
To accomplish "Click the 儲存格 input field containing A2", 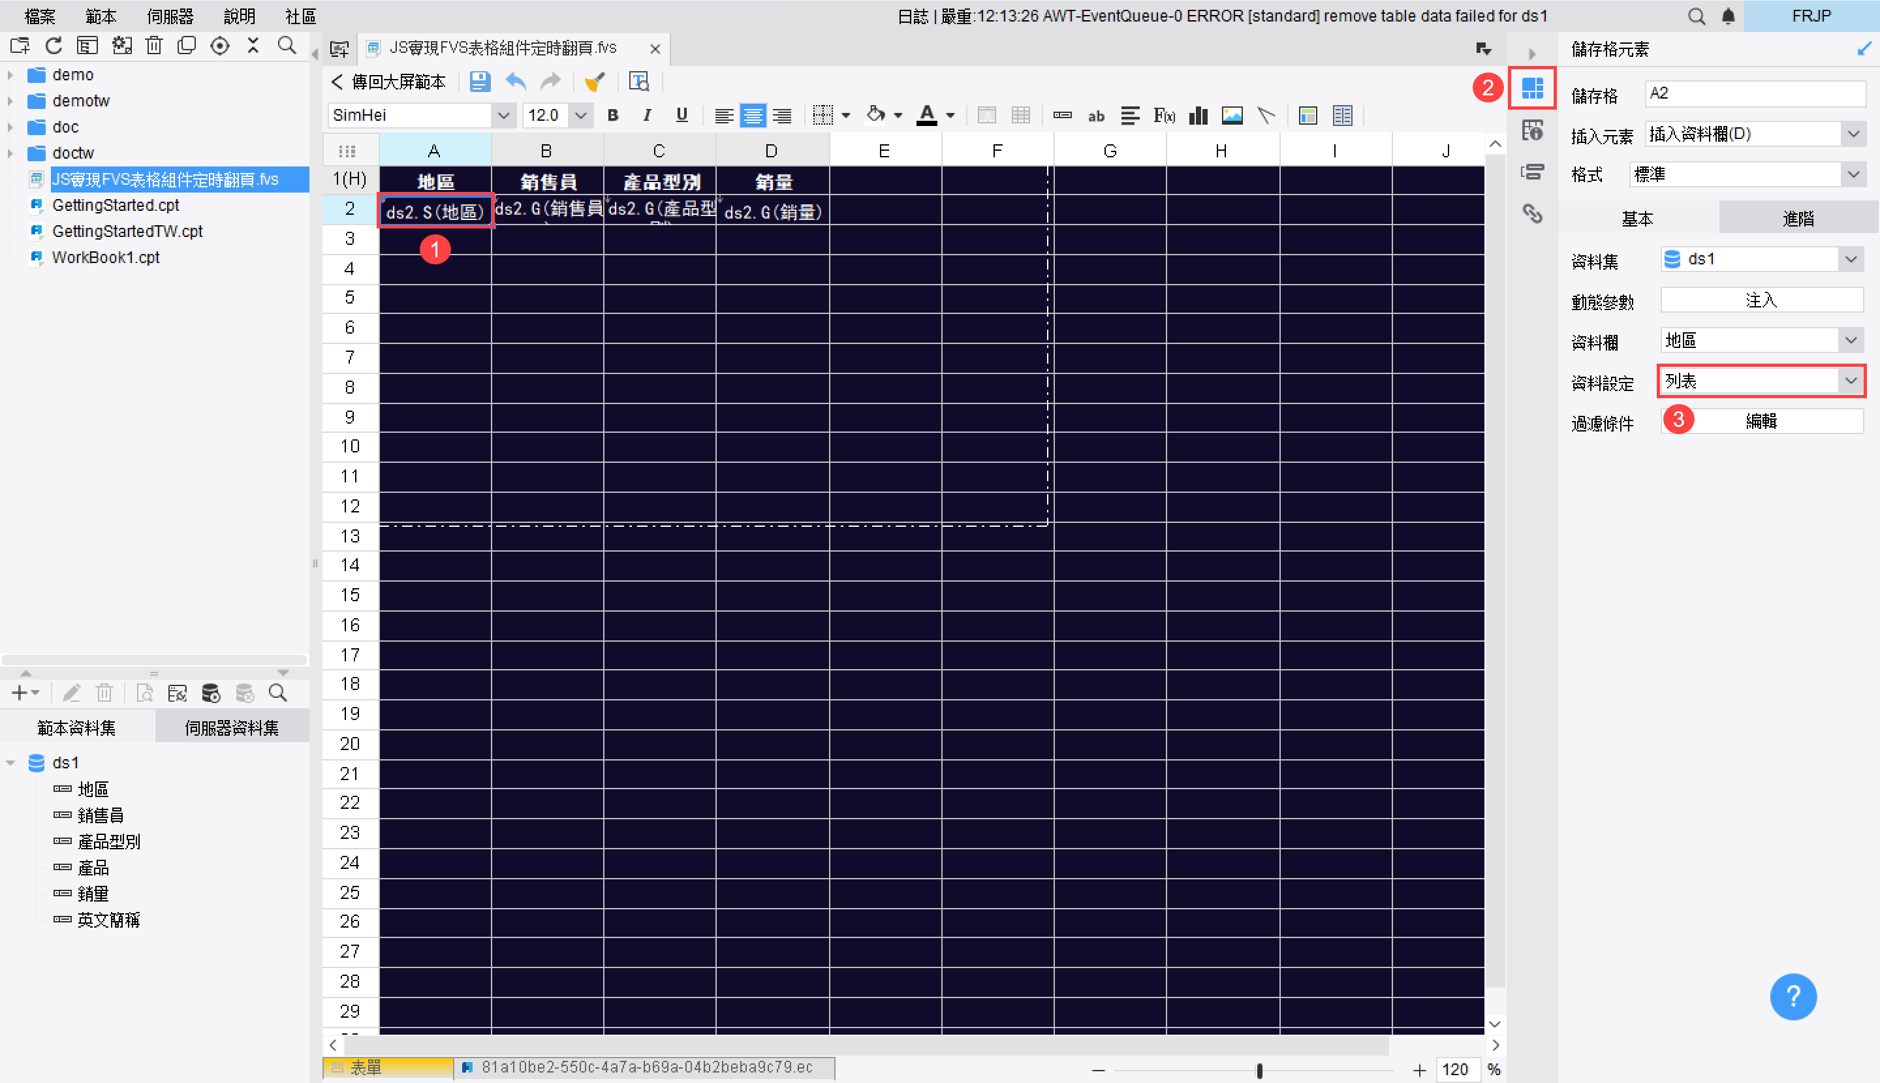I will [x=1754, y=94].
